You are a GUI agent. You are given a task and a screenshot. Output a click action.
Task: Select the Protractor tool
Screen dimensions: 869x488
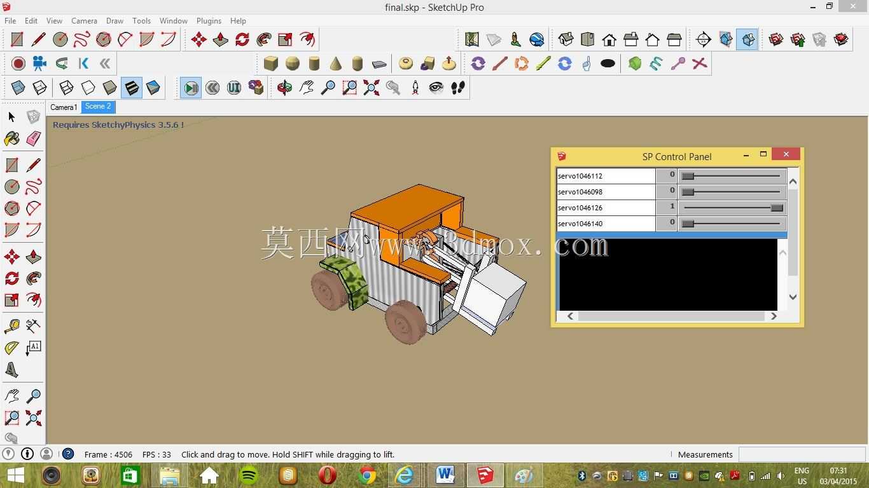11,348
